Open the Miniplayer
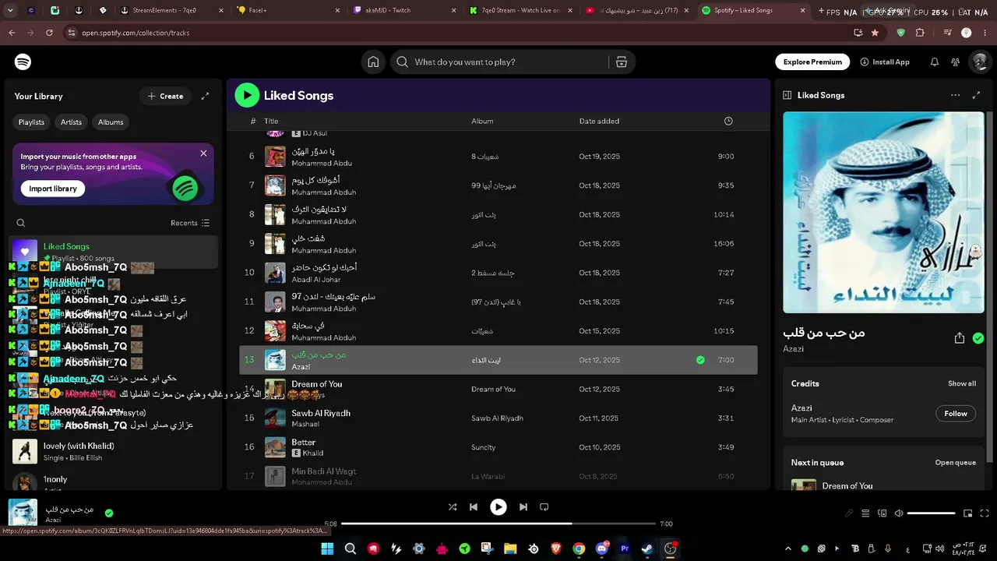Image resolution: width=997 pixels, height=561 pixels. pyautogui.click(x=968, y=513)
